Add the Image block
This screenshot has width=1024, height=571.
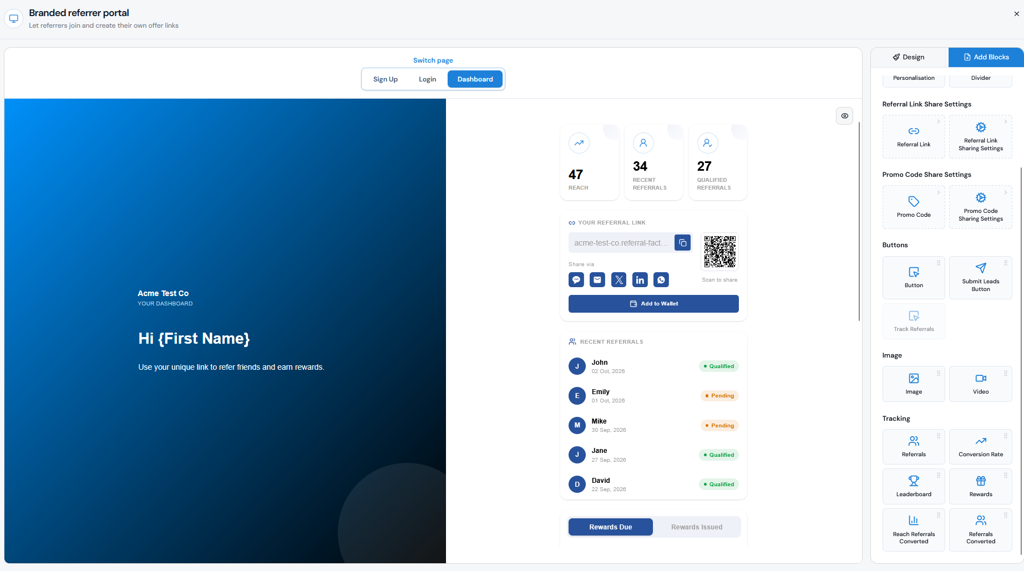coord(914,384)
